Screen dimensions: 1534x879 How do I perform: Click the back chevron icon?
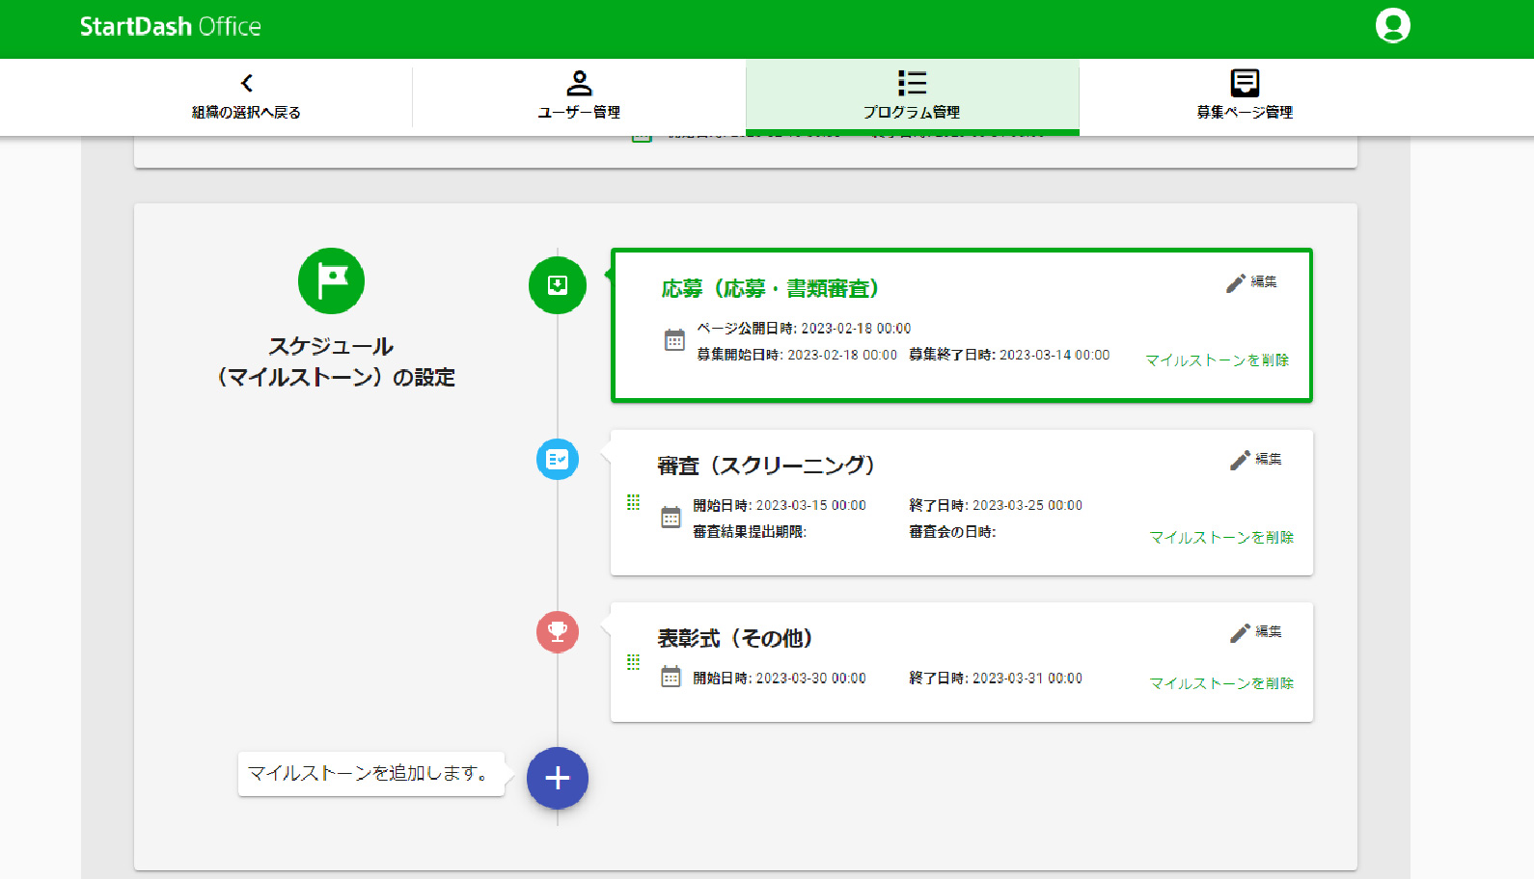pos(247,83)
